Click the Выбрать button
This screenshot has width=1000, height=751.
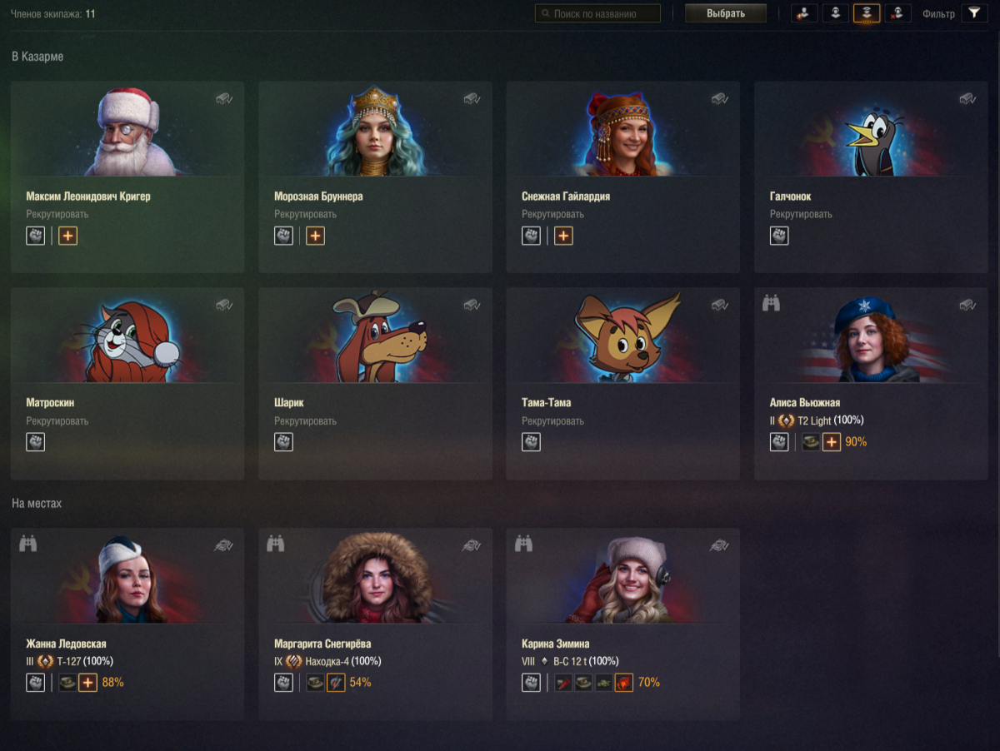click(x=726, y=13)
